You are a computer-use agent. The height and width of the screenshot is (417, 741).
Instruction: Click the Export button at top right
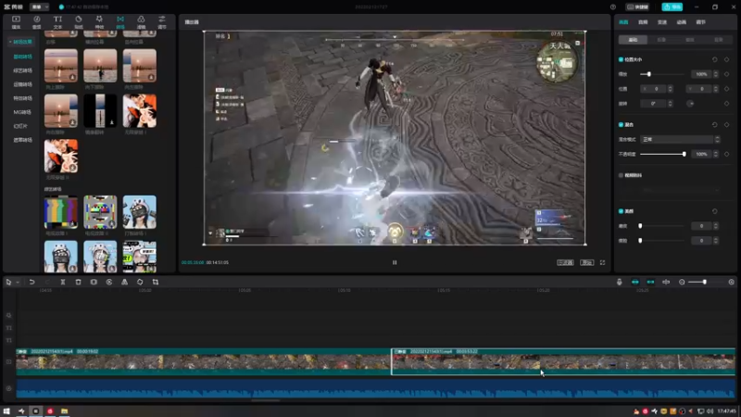[x=672, y=7]
